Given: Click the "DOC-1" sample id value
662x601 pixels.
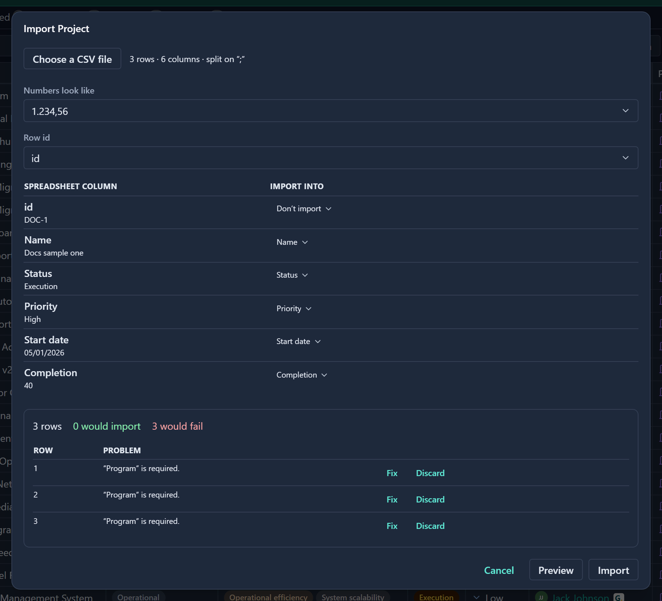Looking at the screenshot, I should click(x=36, y=220).
